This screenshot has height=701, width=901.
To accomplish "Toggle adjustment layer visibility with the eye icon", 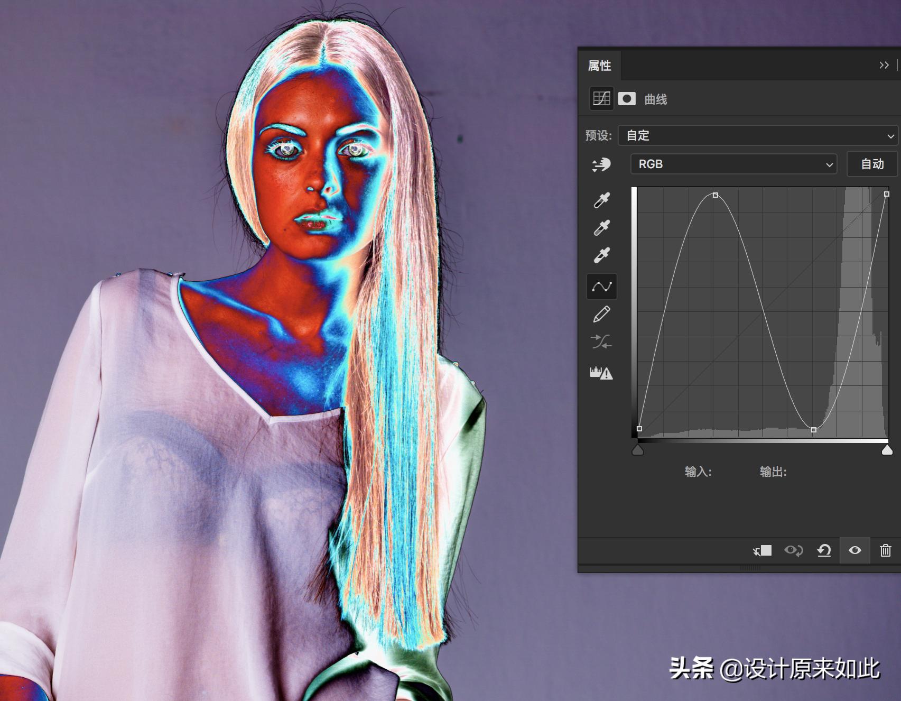I will coord(854,550).
